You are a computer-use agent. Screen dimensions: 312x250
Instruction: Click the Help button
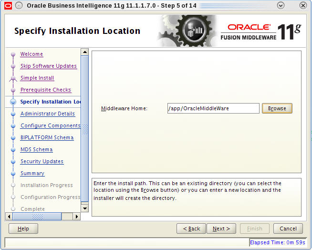[23, 229]
